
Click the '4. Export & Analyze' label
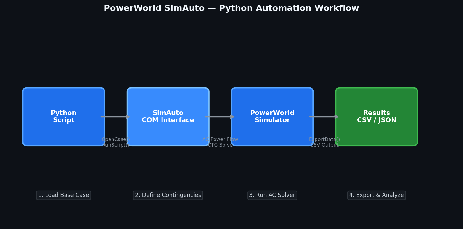pos(377,195)
